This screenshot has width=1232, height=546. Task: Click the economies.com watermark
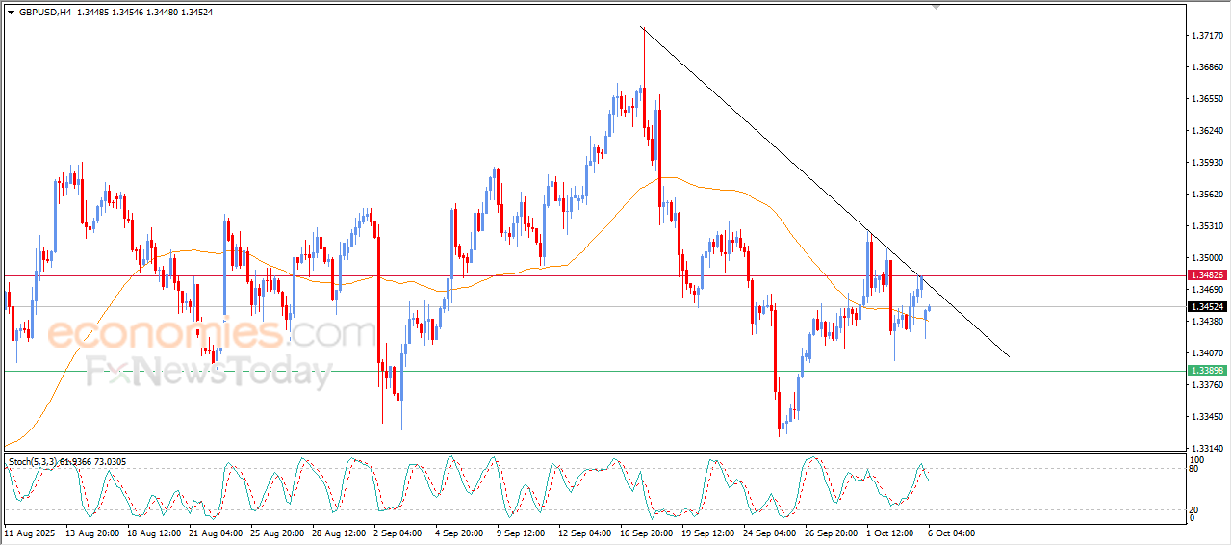211,334
